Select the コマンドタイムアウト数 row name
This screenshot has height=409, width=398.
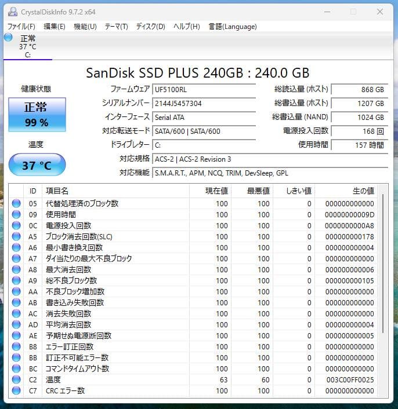(77, 368)
